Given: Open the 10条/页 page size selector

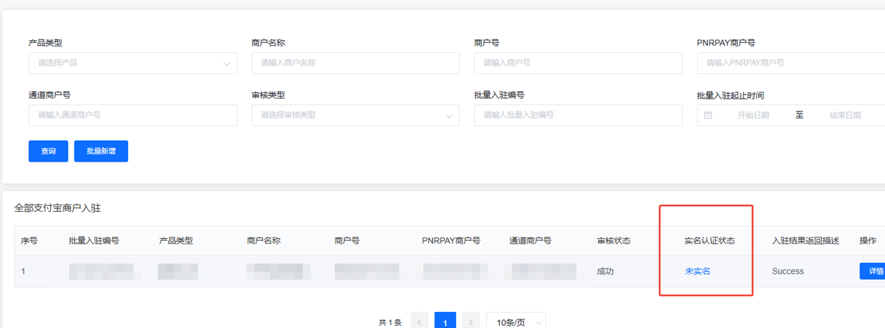Looking at the screenshot, I should point(515,321).
